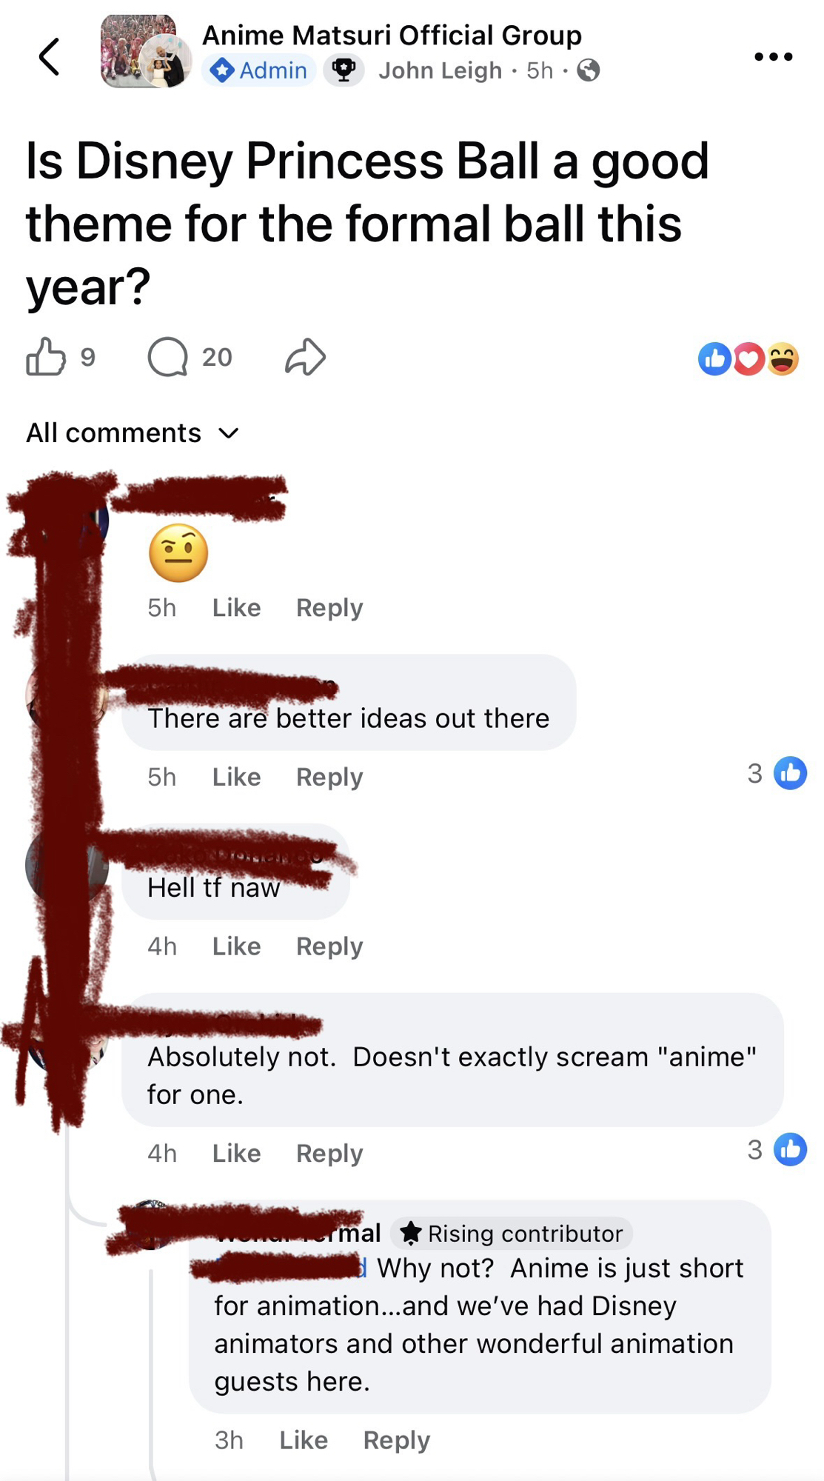Tap the Admin badge label
This screenshot has width=824, height=1481.
[259, 70]
